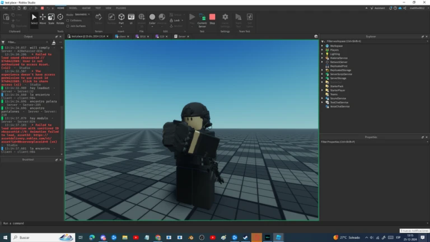Screen dimensions: 430x242
Task: Select the Teams tree item
Action: coord(334,94)
